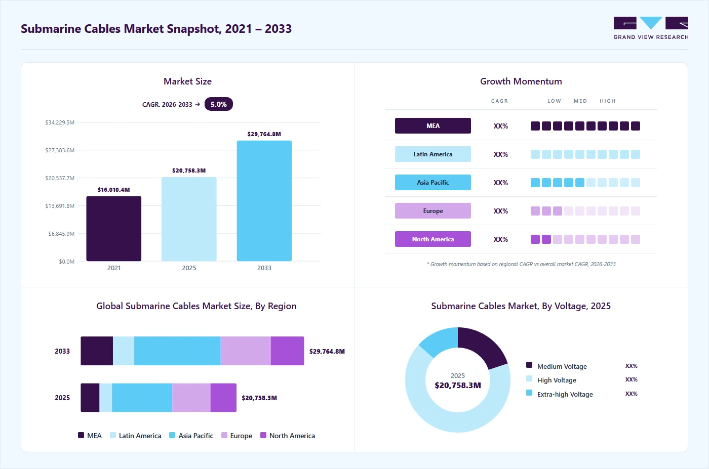
Task: Click the $6,845.9M axis label
Action: point(61,234)
